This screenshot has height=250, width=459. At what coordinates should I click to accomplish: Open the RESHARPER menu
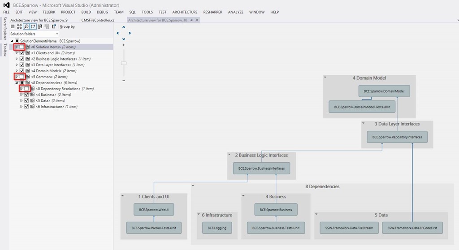click(x=213, y=12)
